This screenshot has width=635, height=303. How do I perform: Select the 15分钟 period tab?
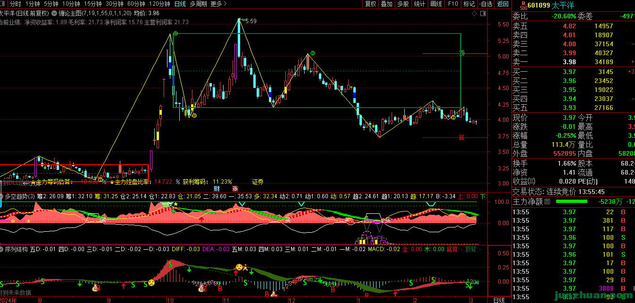tap(93, 4)
